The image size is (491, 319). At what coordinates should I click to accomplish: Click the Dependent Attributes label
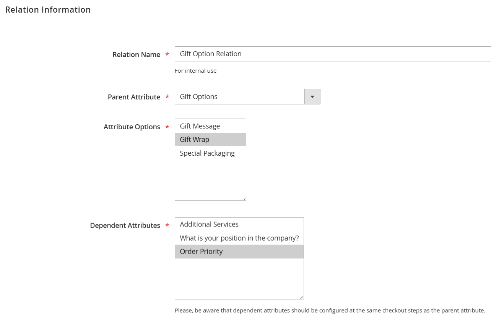point(125,226)
